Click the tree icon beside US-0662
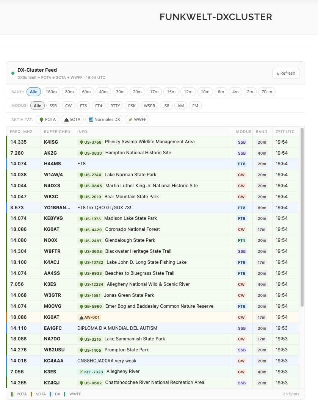This screenshot has height=409, width=318. [81, 383]
